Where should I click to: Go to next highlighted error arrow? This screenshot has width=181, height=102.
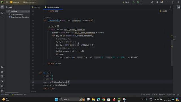171,11
